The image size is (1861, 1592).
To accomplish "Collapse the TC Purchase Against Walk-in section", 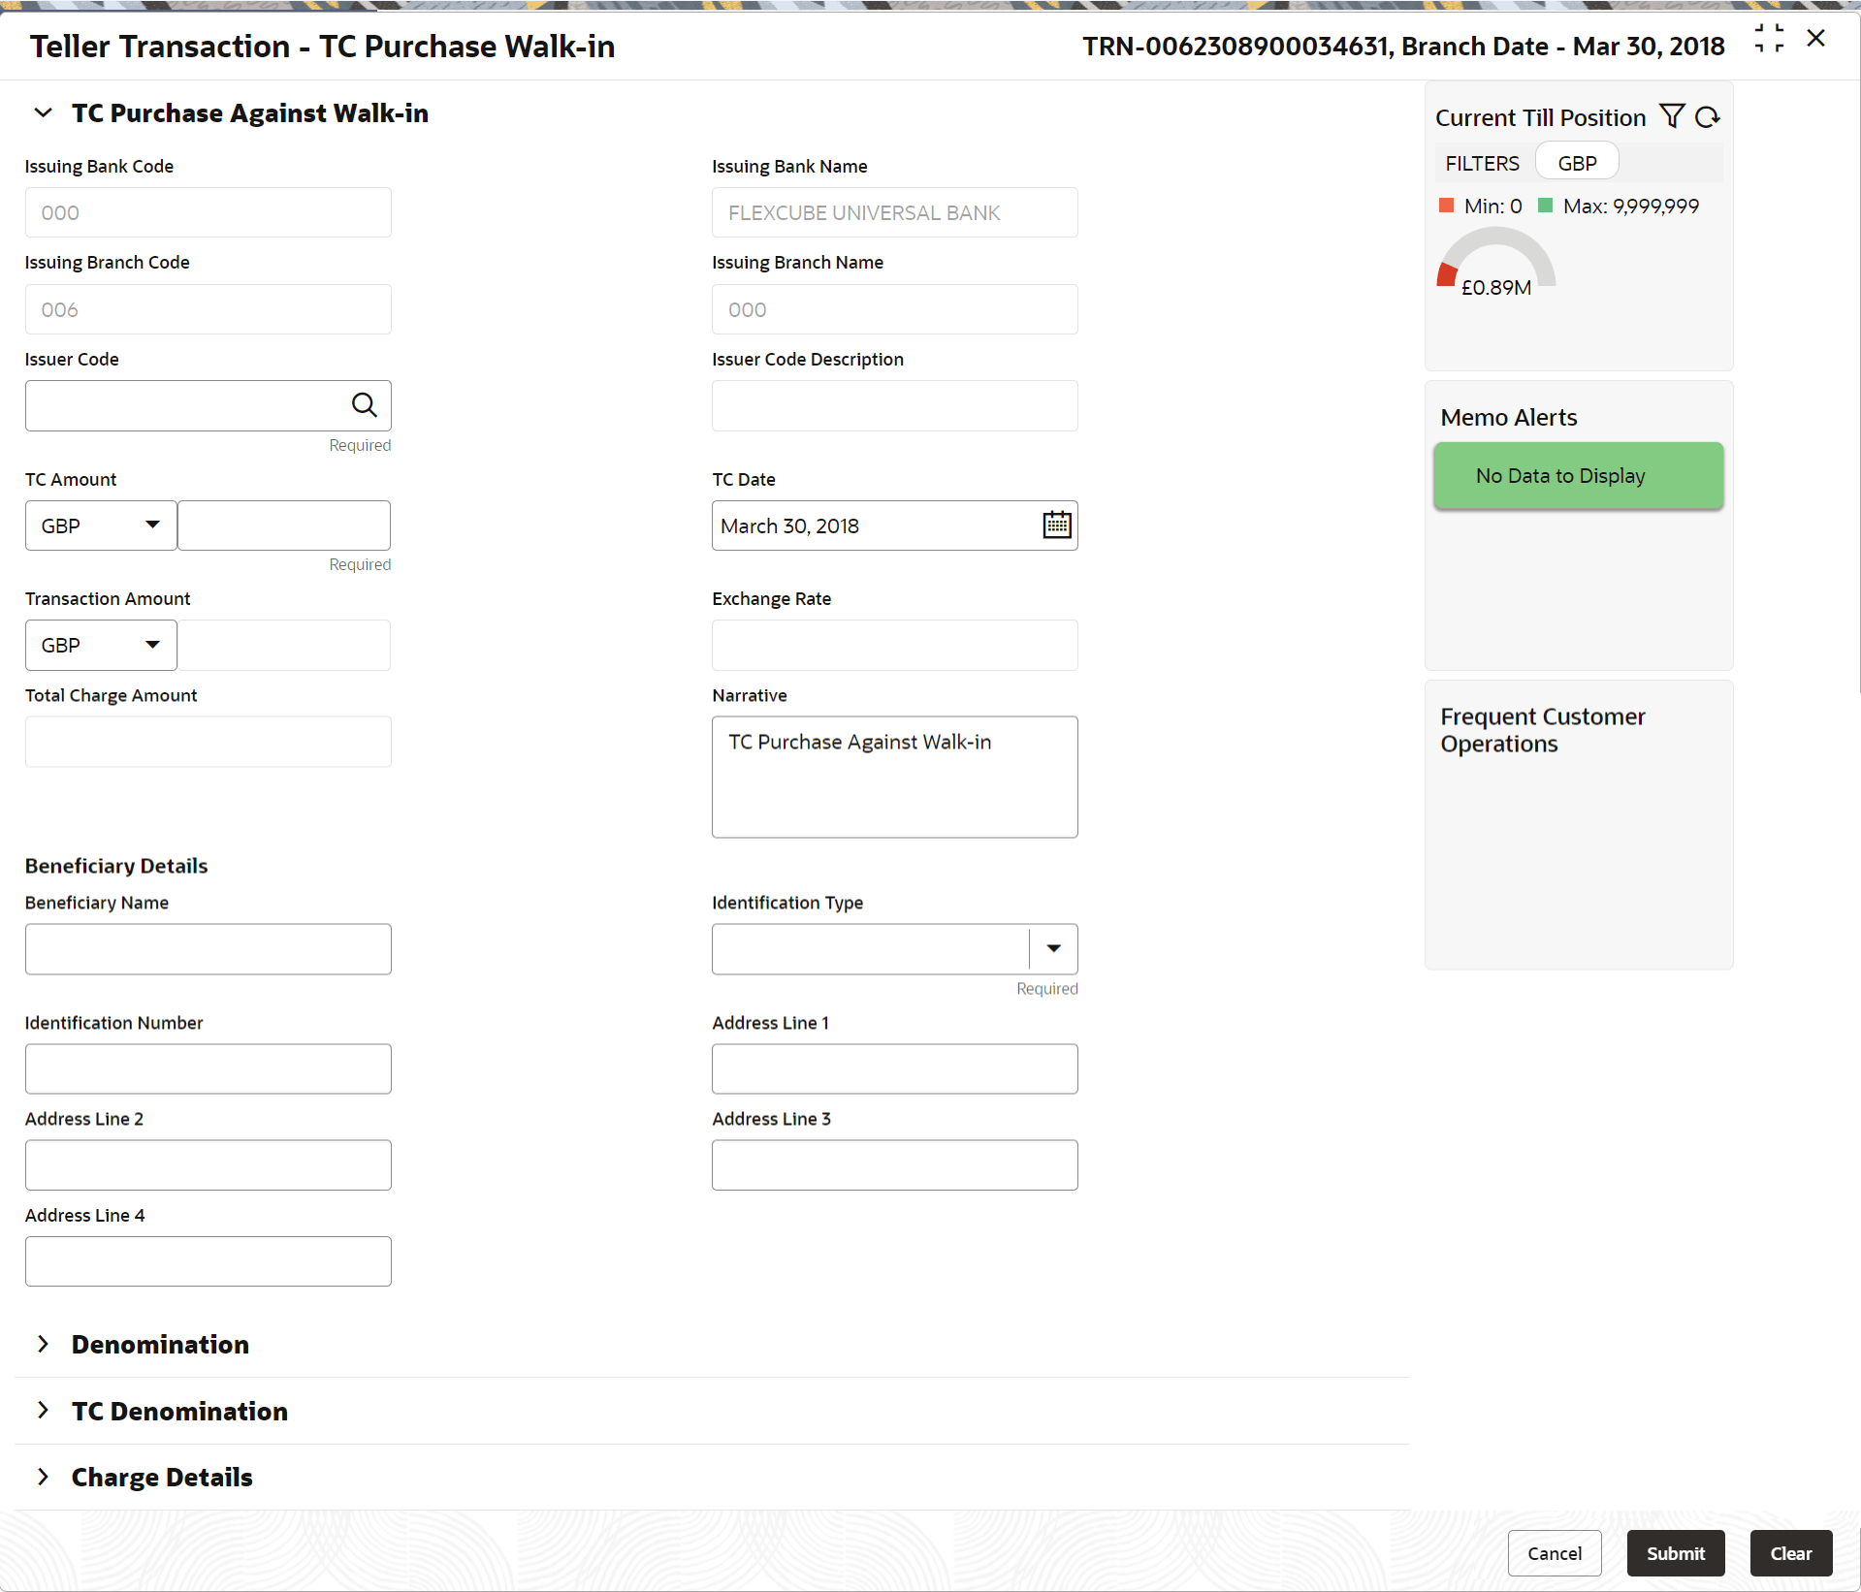I will point(43,113).
